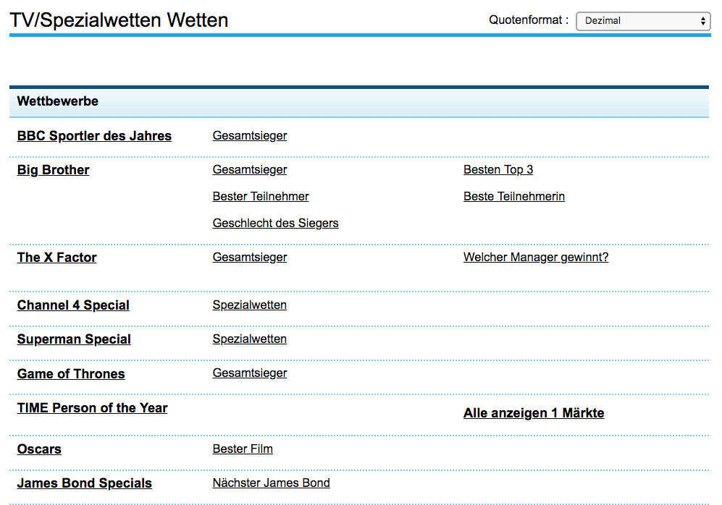Select Gesamtsieger for Game of Thrones
Screen dimensions: 722x505
click(x=250, y=373)
